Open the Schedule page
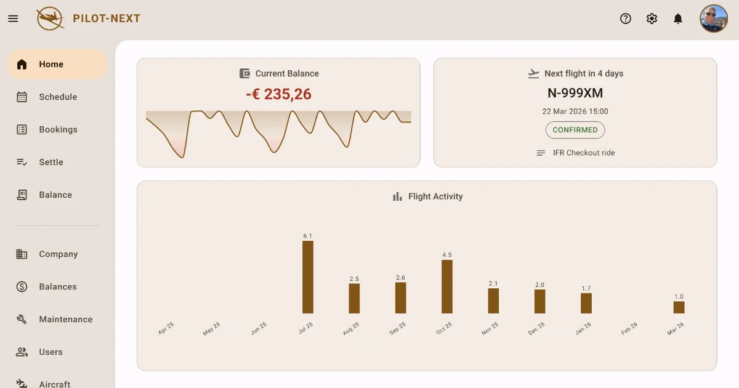 [58, 97]
